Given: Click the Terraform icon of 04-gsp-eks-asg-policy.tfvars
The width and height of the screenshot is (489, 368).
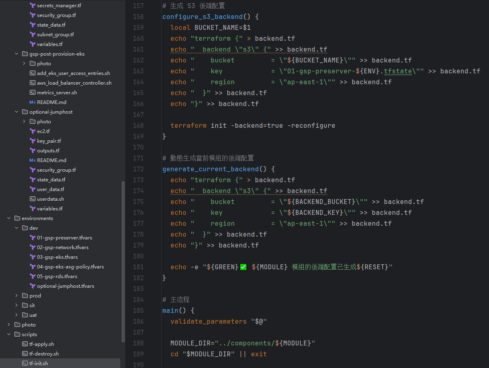Looking at the screenshot, I should [33, 267].
